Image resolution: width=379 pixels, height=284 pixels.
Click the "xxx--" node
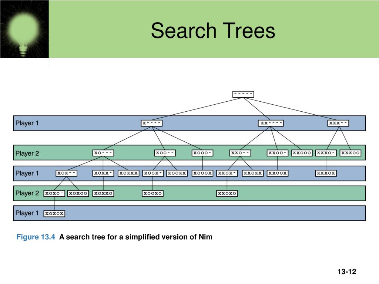[338, 123]
